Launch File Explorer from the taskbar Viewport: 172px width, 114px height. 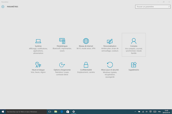point(56,112)
